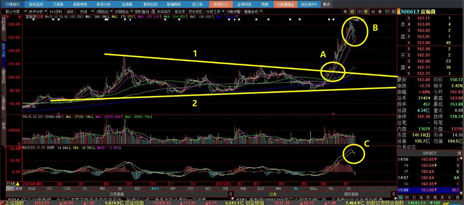Open the 股市日历 tab
The image size is (464, 205).
click(x=151, y=4)
